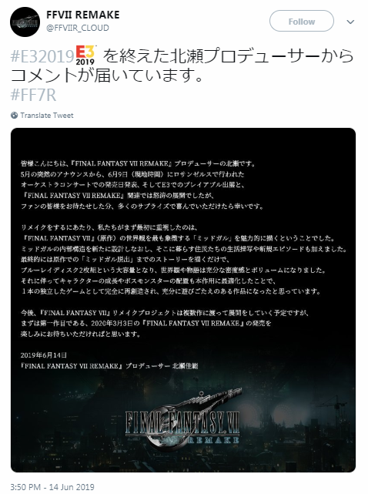This screenshot has width=368, height=494.
Task: Open the @FFVIIR_CLOUD handle link
Action: point(78,28)
